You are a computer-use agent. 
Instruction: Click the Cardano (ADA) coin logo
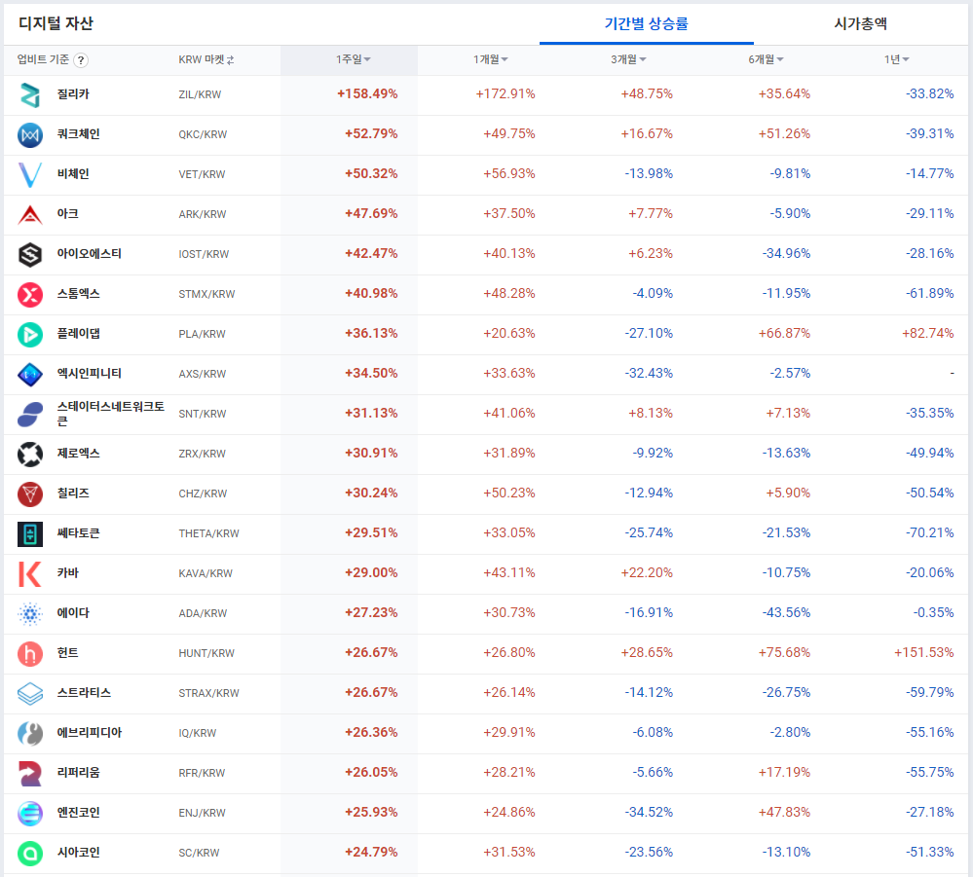click(x=30, y=613)
